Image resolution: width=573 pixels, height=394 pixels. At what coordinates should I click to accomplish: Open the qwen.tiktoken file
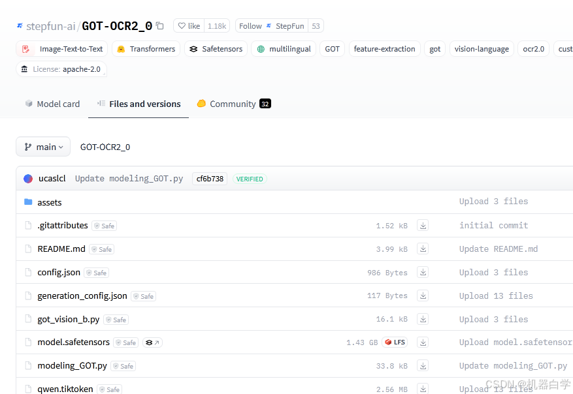pyautogui.click(x=65, y=389)
